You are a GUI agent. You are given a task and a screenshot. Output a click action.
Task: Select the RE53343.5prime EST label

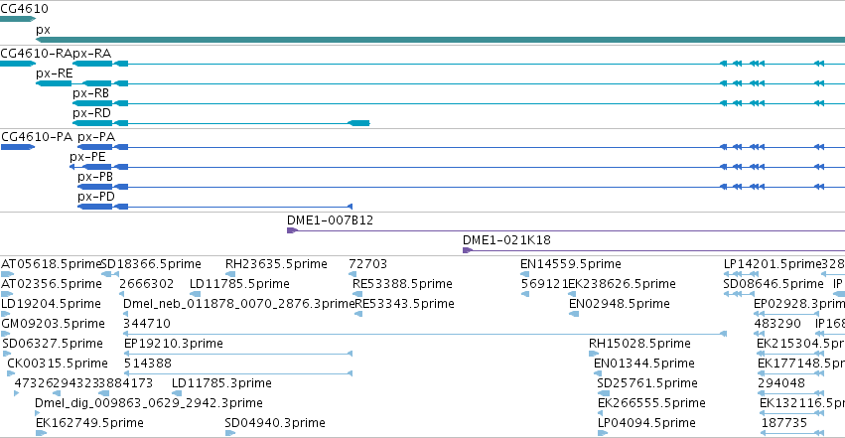[x=404, y=304]
